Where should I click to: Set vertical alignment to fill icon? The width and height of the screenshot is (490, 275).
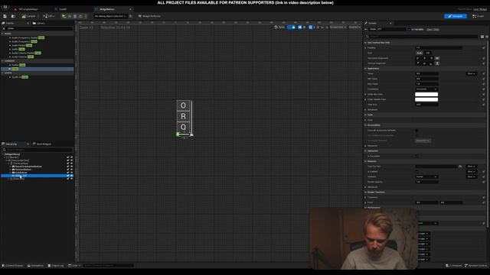[437, 63]
